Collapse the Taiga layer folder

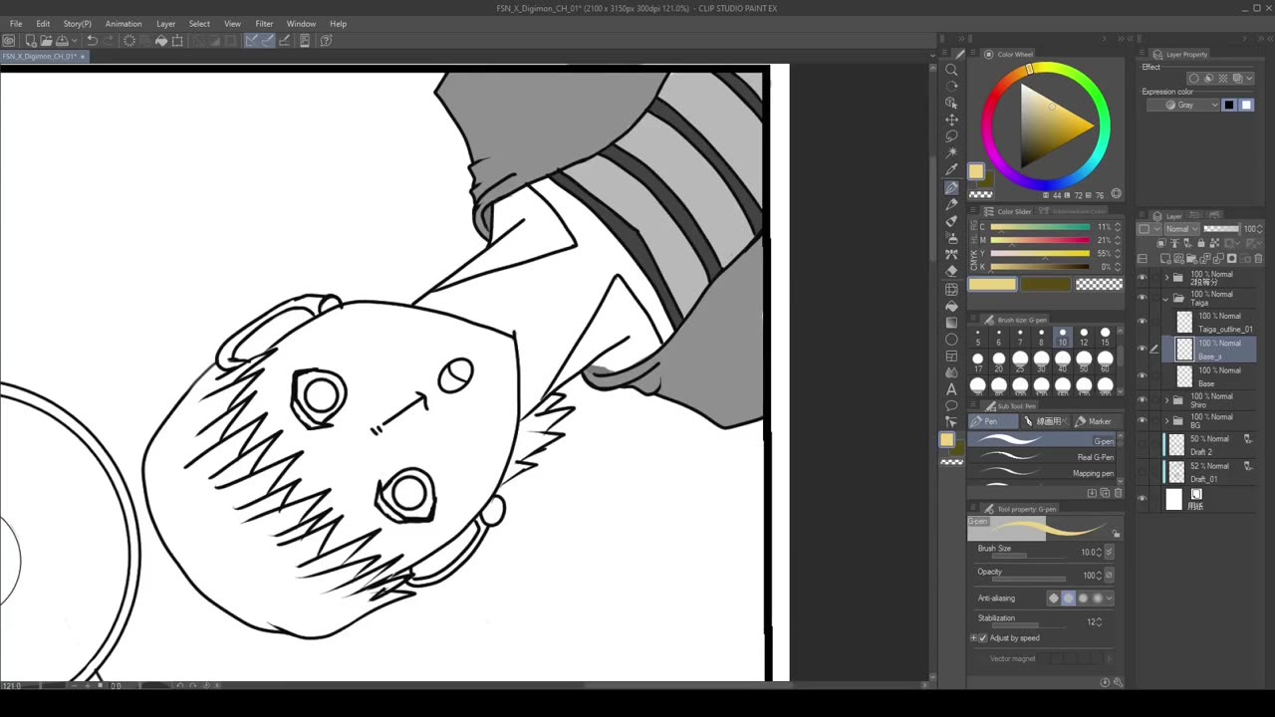(1166, 299)
